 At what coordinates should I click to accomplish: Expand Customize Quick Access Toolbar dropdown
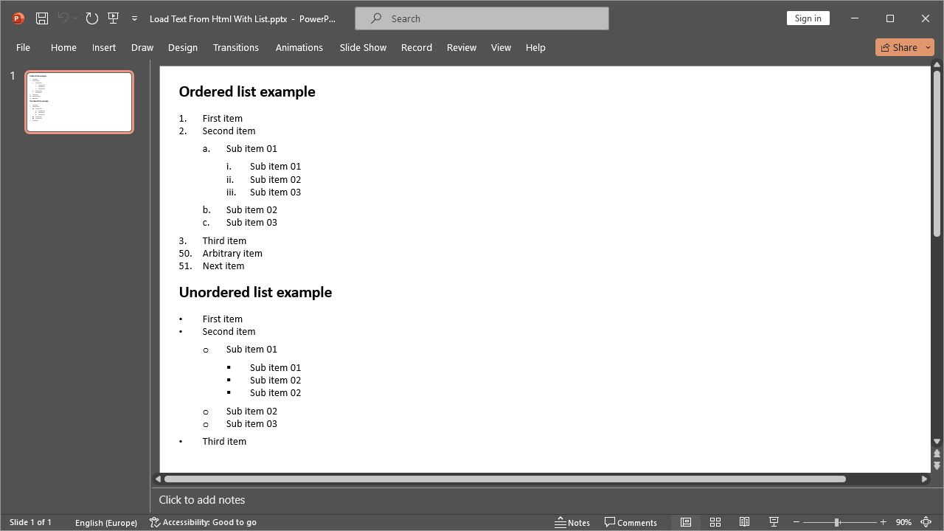[134, 18]
